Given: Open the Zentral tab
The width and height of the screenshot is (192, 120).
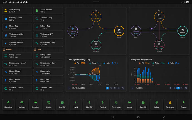Looking at the screenshot, I should tap(184, 104).
